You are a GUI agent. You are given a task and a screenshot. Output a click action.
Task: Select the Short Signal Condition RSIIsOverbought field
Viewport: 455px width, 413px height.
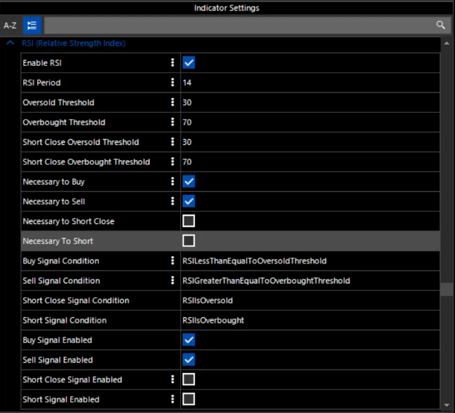pyautogui.click(x=310, y=320)
